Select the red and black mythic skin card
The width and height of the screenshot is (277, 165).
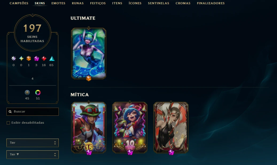click(171, 127)
